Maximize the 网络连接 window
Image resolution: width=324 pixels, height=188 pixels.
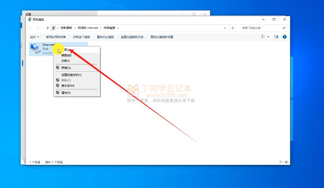pyautogui.click(x=274, y=19)
